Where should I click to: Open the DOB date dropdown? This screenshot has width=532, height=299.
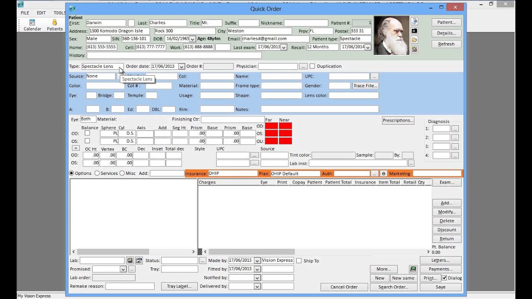coord(192,39)
